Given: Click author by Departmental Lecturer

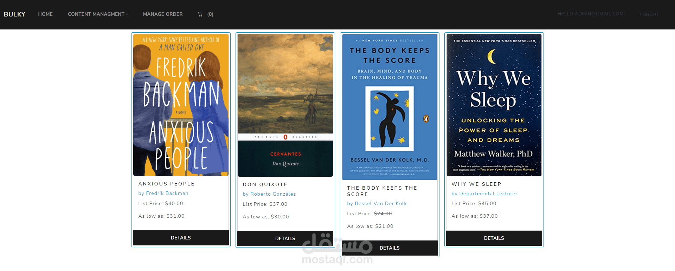Looking at the screenshot, I should (x=484, y=194).
